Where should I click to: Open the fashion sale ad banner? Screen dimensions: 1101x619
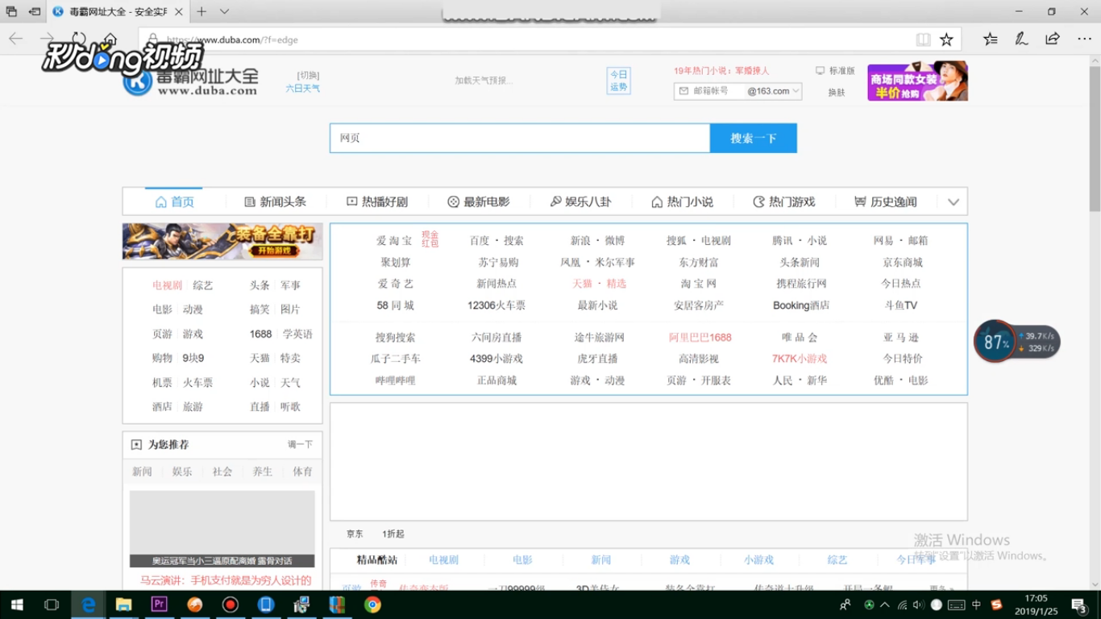pyautogui.click(x=917, y=81)
